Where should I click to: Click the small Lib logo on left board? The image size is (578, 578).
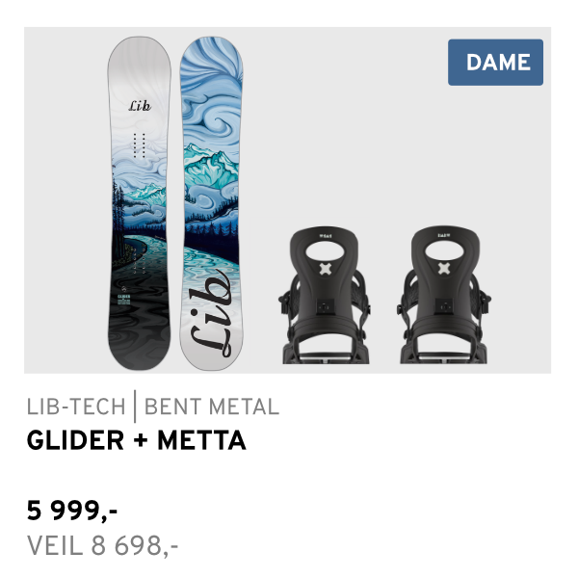click(x=140, y=106)
